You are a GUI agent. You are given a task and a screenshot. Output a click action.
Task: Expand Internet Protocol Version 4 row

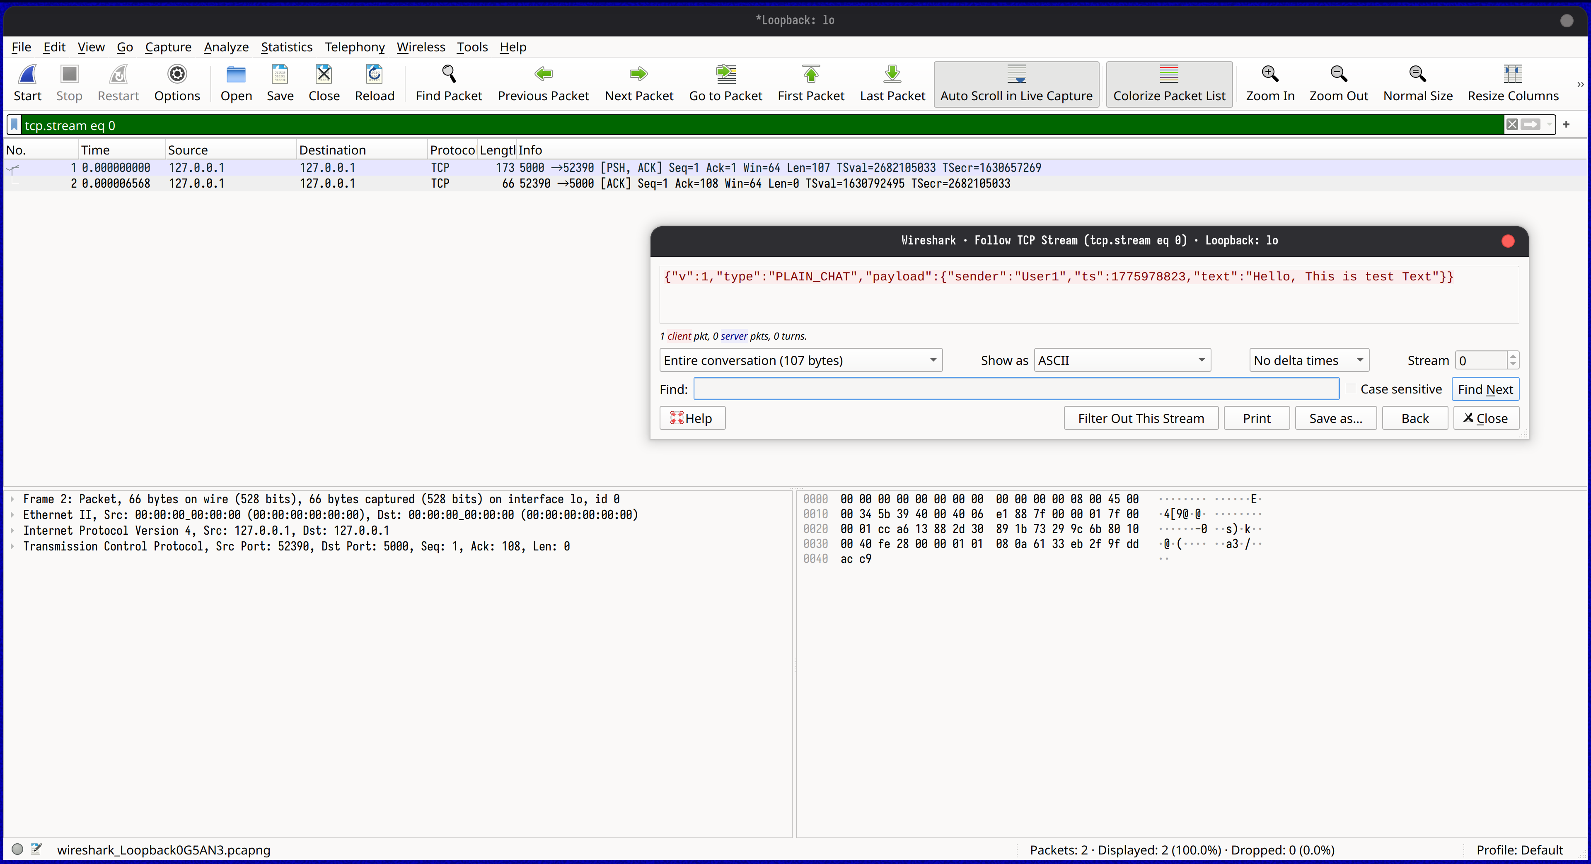point(12,531)
